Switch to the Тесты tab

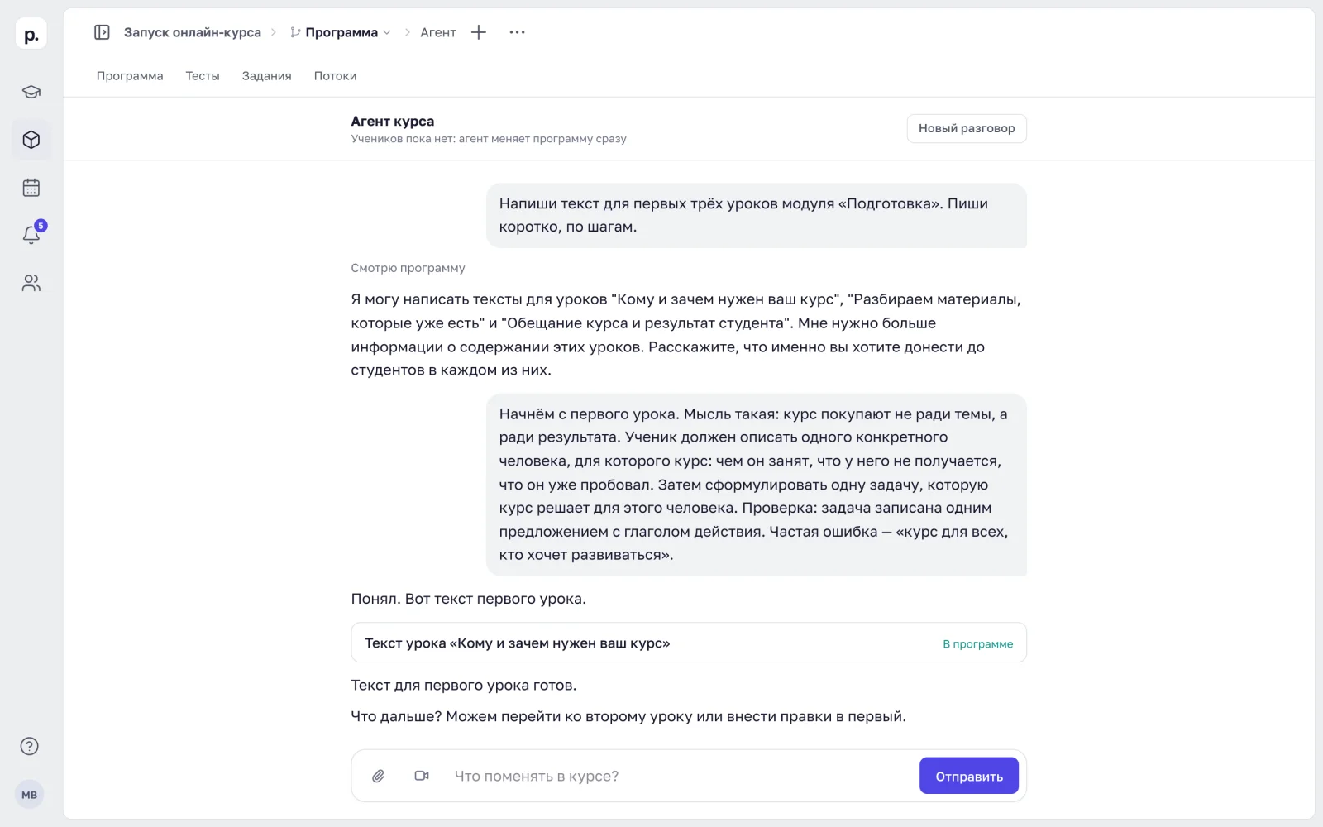[x=203, y=76]
